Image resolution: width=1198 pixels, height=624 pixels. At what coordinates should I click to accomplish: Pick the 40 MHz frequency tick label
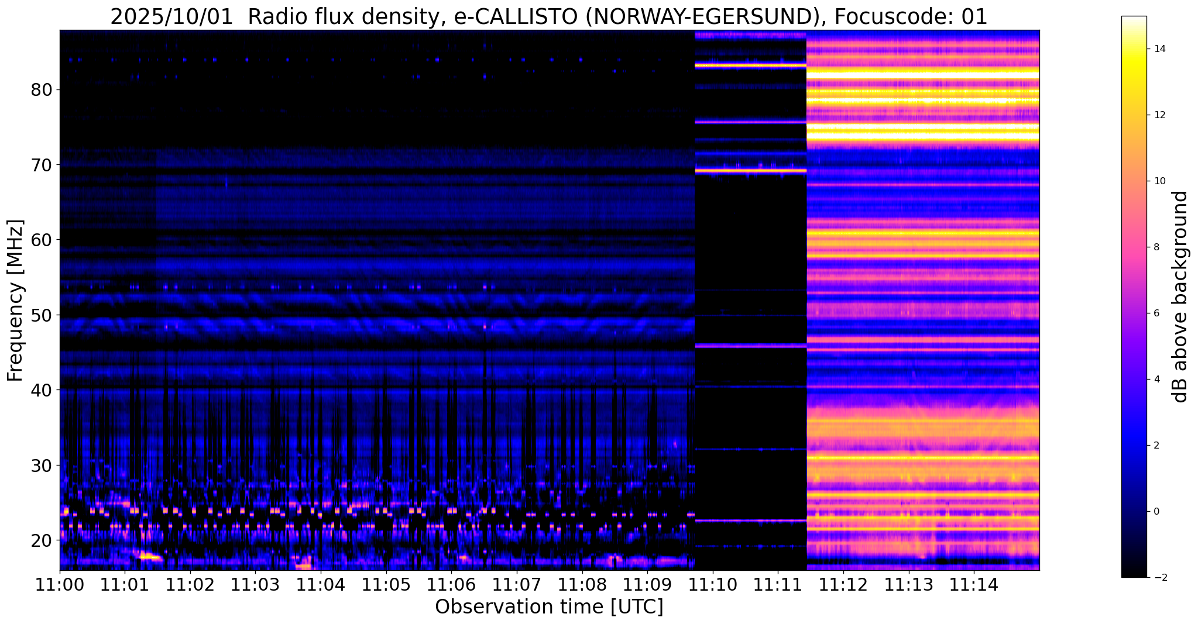point(42,389)
